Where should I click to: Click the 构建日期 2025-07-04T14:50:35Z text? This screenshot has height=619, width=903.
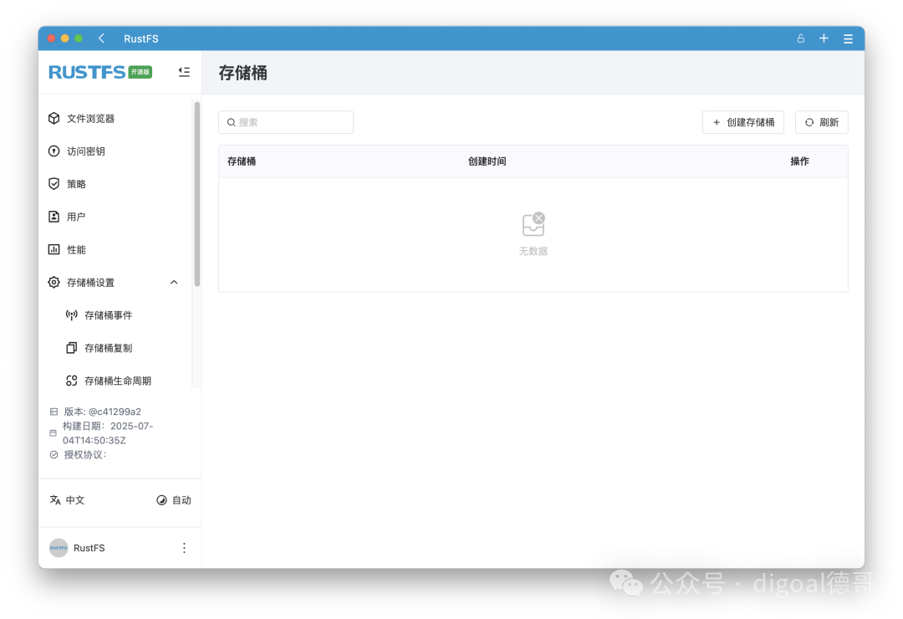click(x=108, y=432)
